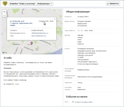Image resolution: width=124 pixels, height=107 pixels.
Task: Click the Обслуживают официанты service entry
Action: pyautogui.click(x=87, y=62)
